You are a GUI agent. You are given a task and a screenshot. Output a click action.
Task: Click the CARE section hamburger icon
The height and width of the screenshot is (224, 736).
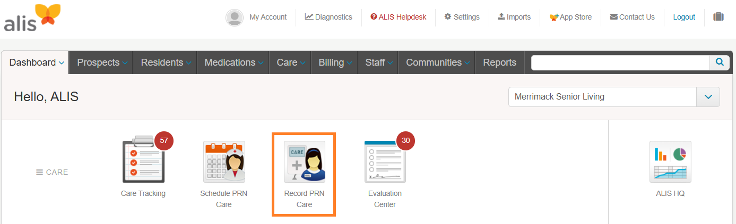pos(39,172)
